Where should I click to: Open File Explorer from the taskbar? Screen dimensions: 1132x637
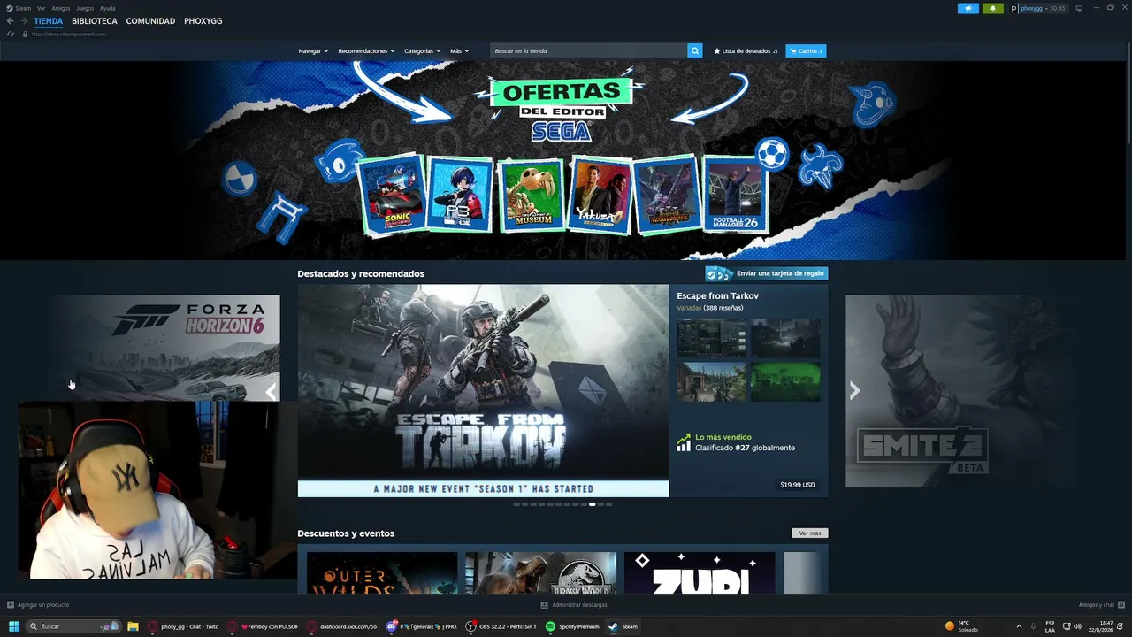[133, 626]
